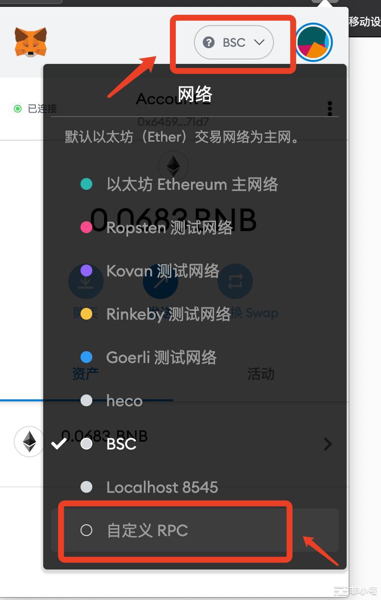This screenshot has height=600, width=381.
Task: Click the Ethereum icon beside the BNB asset
Action: point(29,442)
